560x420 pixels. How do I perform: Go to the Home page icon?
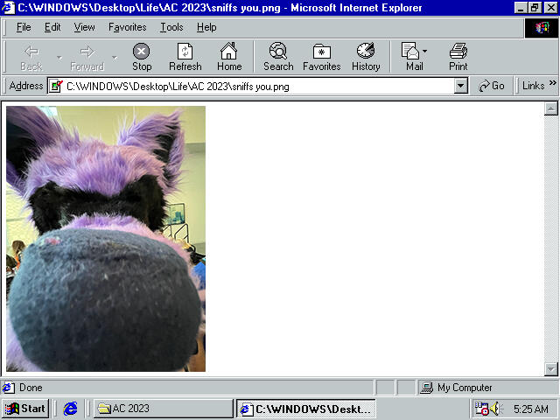229,57
